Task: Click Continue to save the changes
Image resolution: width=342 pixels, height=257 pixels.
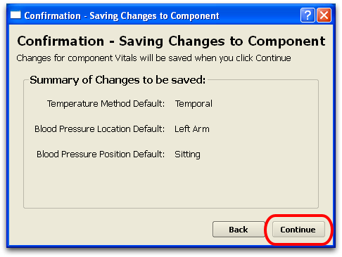Action: (x=298, y=230)
